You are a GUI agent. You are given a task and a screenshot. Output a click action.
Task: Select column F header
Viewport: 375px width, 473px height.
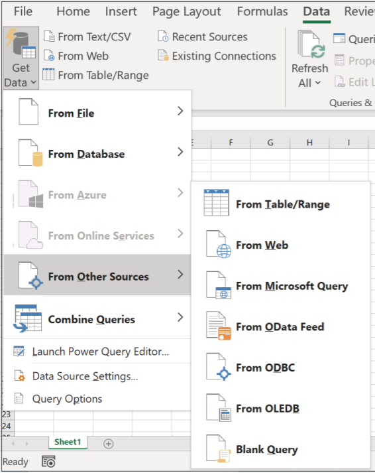231,142
